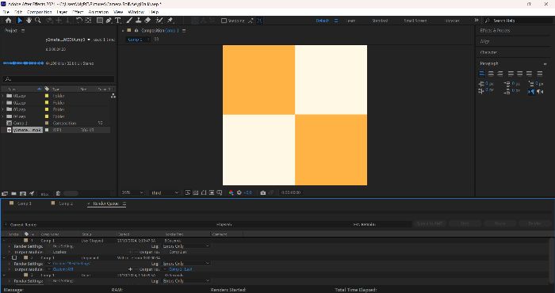Open the Character panel header
The height and width of the screenshot is (293, 555).
489,52
